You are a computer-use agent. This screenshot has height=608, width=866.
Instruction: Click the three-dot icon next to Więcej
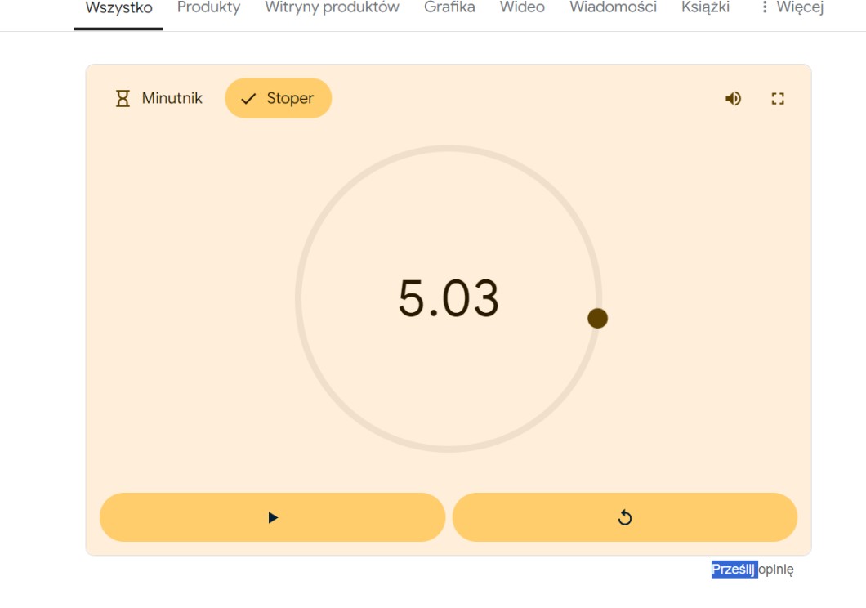pos(765,7)
